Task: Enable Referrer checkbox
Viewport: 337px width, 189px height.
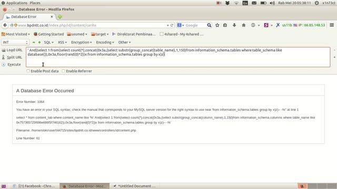Action: [63, 71]
